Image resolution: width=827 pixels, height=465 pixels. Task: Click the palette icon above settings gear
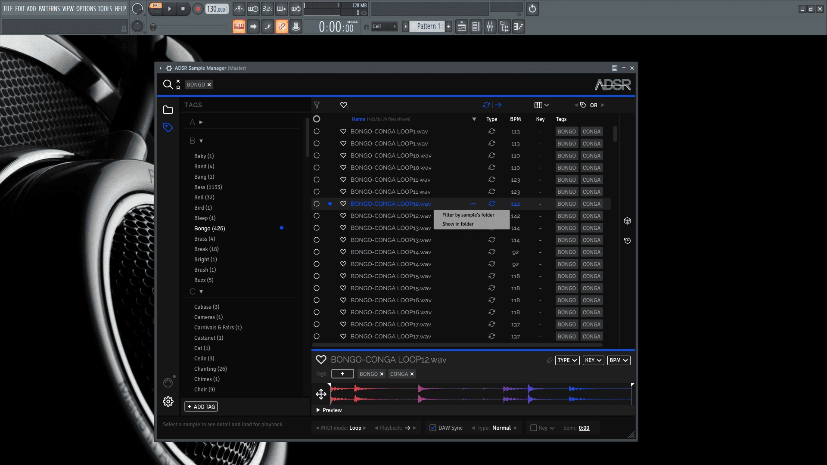pyautogui.click(x=168, y=382)
